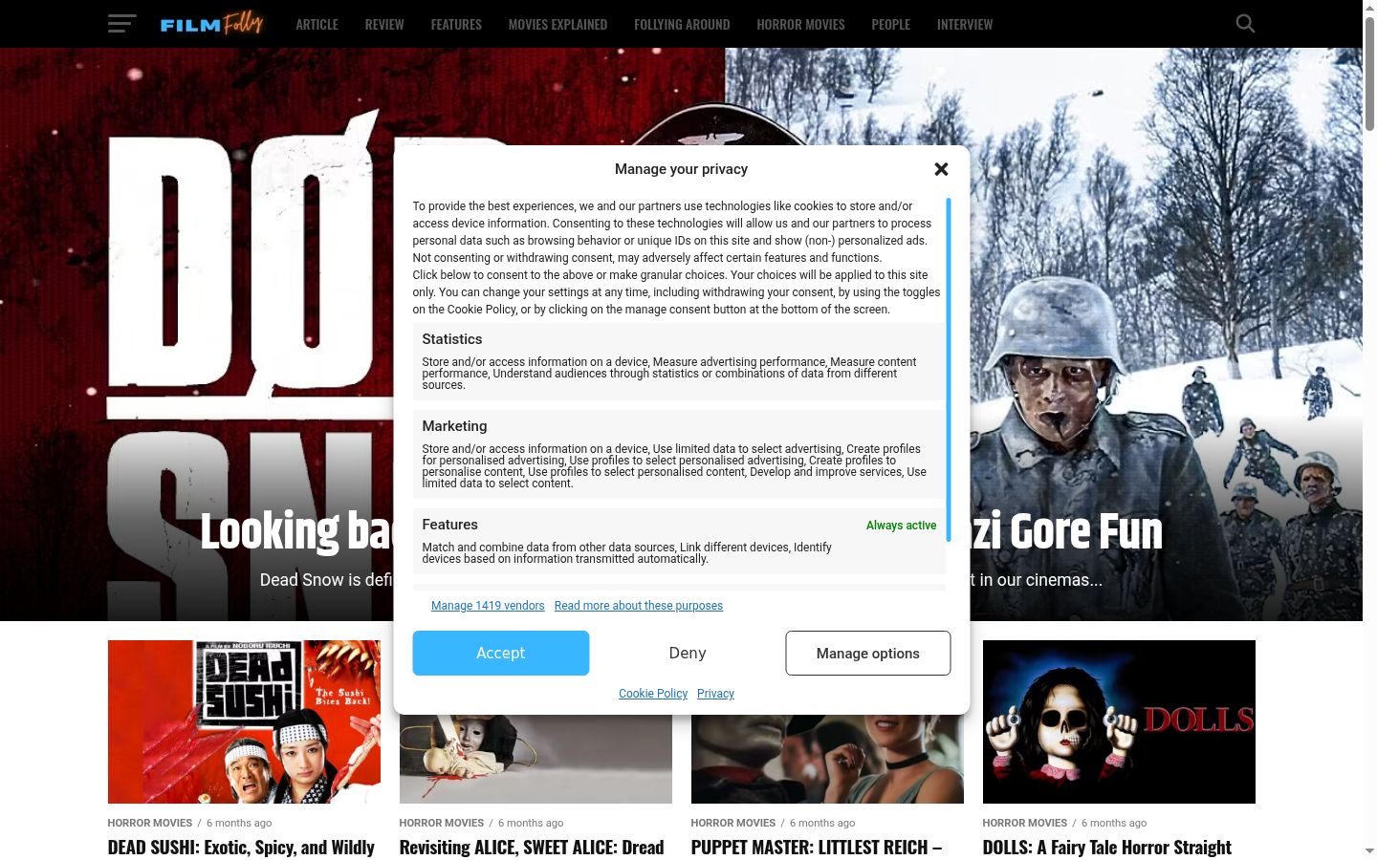The image size is (1377, 860).
Task: Open the Cookie Policy link
Action: (x=653, y=694)
